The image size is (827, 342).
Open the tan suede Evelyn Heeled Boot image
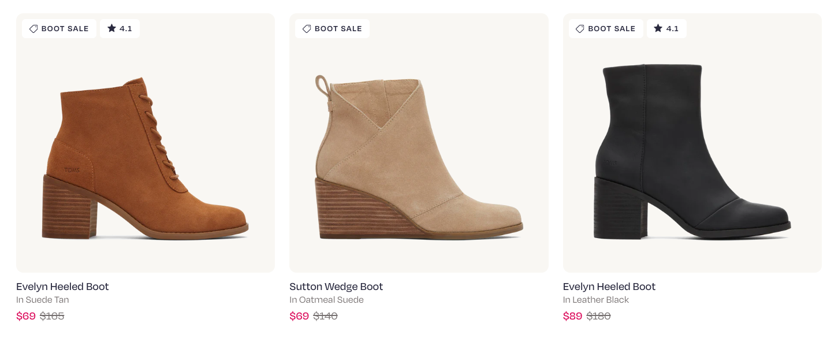(x=146, y=156)
